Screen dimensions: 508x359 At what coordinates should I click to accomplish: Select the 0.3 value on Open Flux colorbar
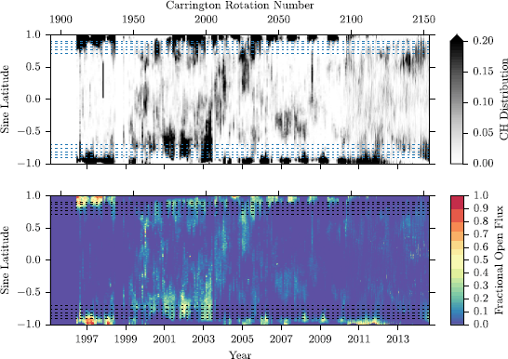coord(480,286)
